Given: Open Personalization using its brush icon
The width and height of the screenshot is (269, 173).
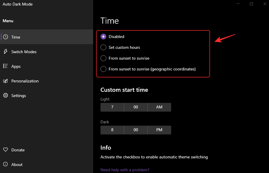Looking at the screenshot, I should click(x=5, y=81).
